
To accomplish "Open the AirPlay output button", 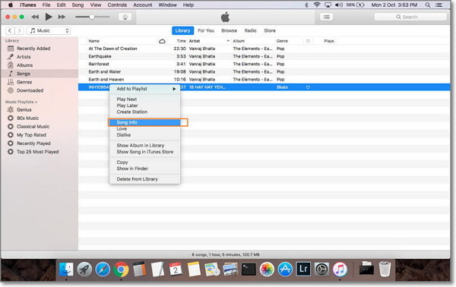I will [x=125, y=17].
